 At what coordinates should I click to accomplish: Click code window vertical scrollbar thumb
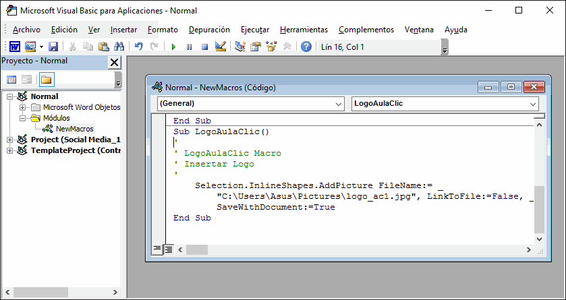[539, 210]
